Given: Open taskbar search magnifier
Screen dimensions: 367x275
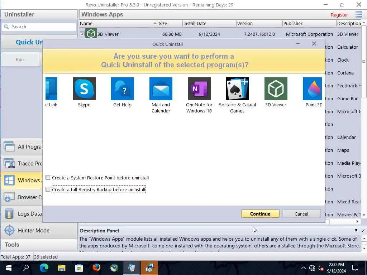Looking at the screenshot, I should point(26,268).
